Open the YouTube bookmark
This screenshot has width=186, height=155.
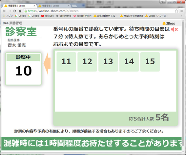(48, 16)
